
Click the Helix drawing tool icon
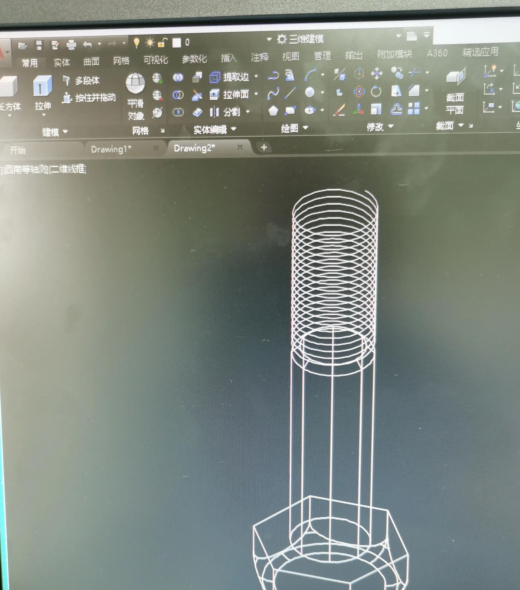point(289,75)
